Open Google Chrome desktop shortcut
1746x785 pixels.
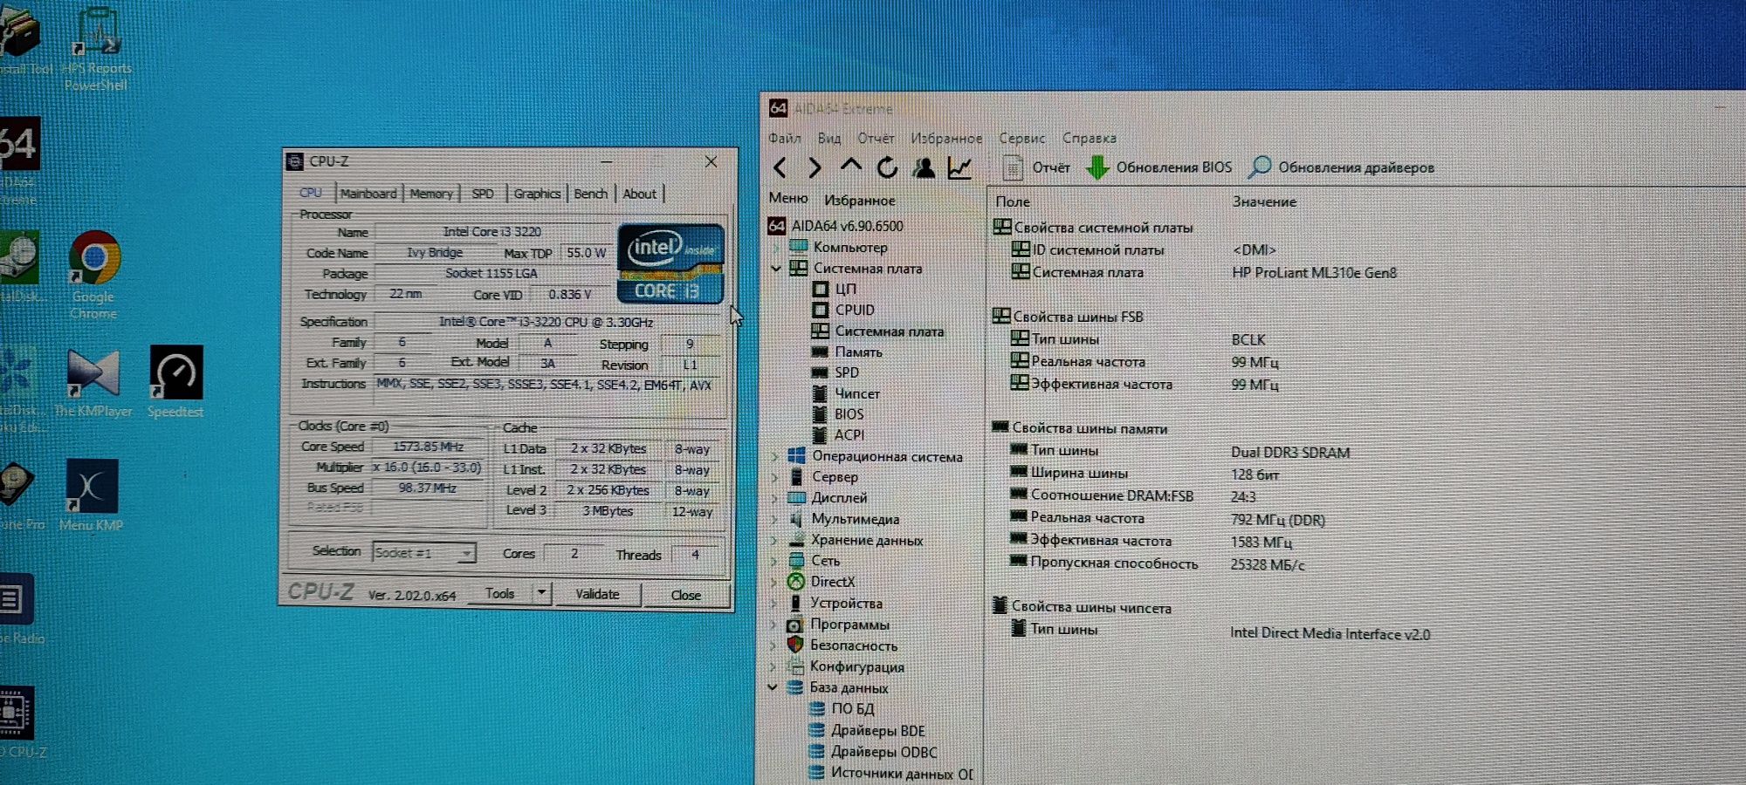93,276
